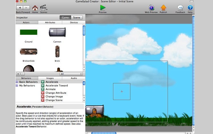
Task: Click the actors list scrollbar thumb
Action: pyautogui.click(x=84, y=31)
